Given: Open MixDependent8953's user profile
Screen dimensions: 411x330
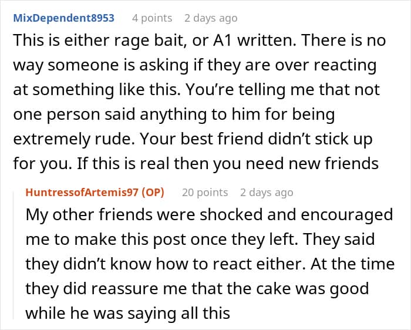Looking at the screenshot, I should 63,18.
